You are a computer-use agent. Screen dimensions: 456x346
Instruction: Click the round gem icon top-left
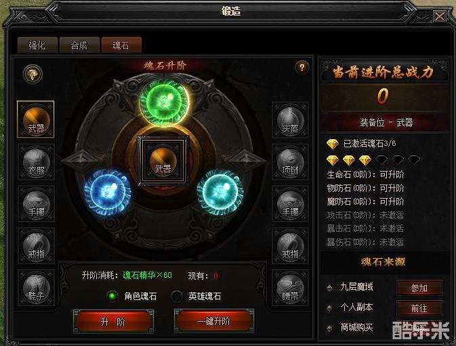point(33,74)
